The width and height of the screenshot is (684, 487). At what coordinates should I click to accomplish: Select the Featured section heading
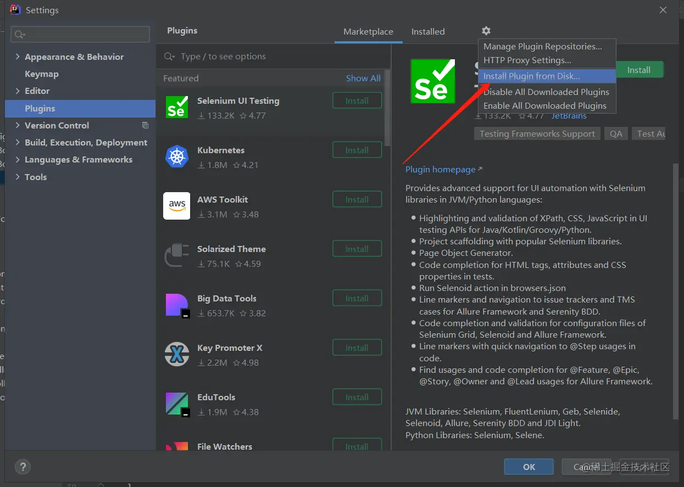click(181, 78)
